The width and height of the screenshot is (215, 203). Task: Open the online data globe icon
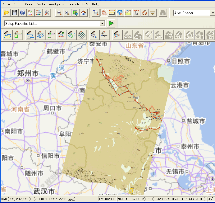coord(22,13)
